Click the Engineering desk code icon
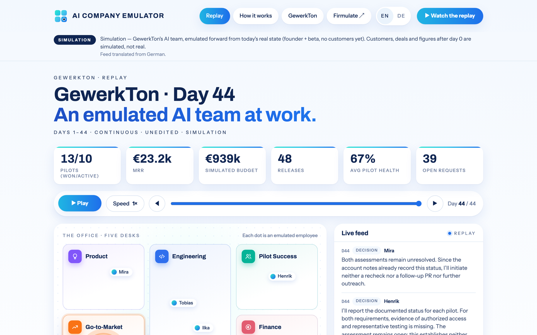 [x=162, y=256]
